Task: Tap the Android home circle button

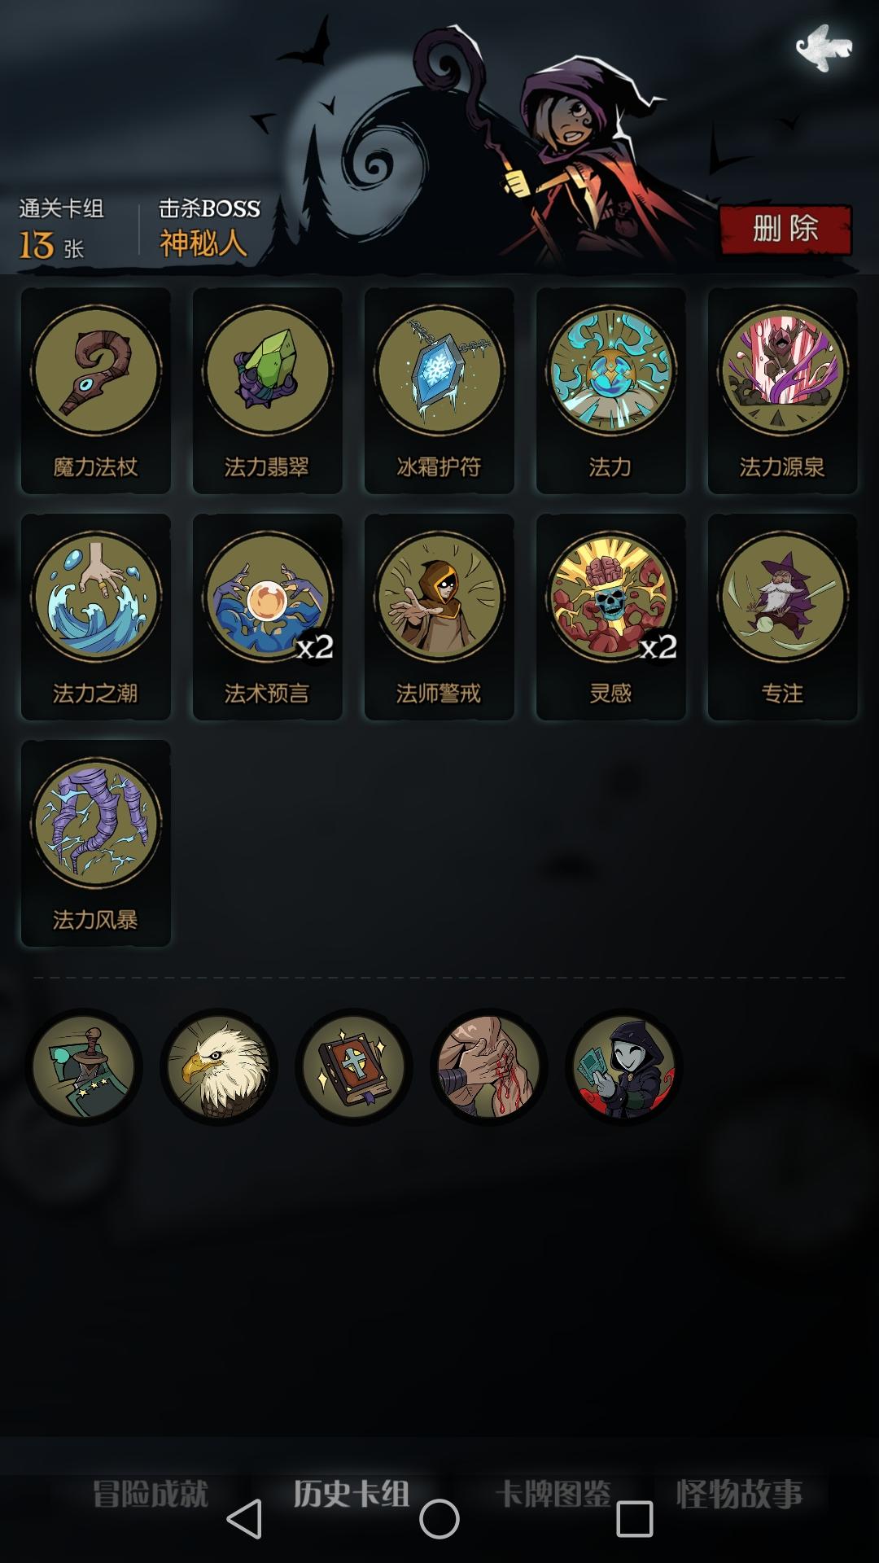Action: click(x=439, y=1519)
